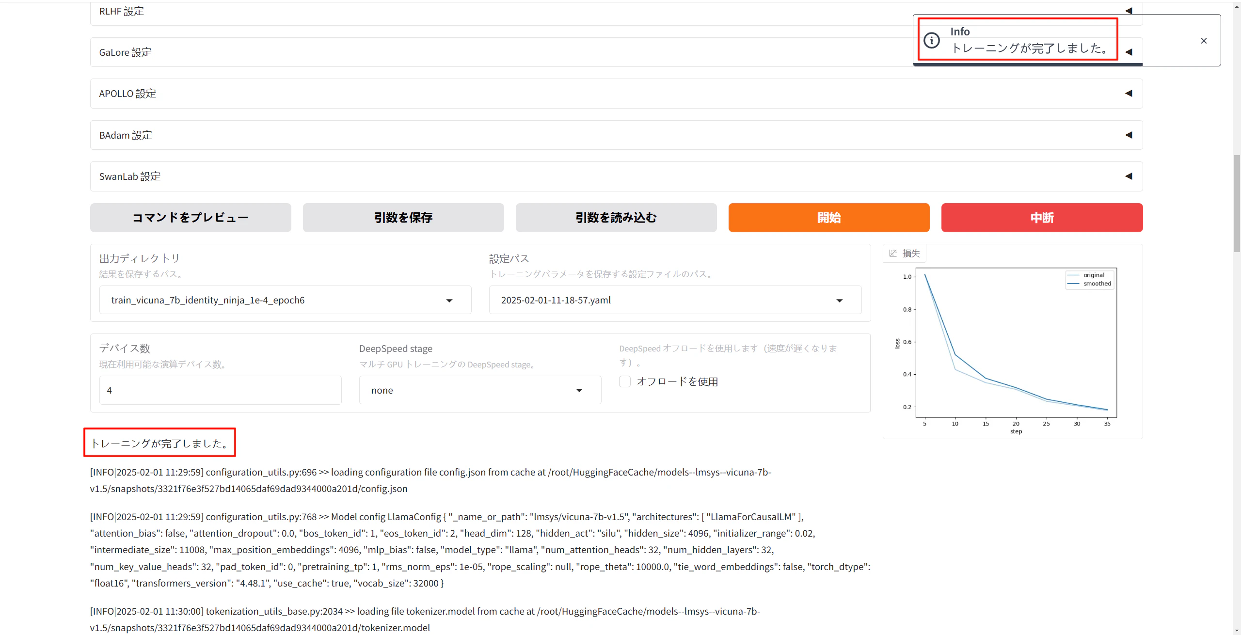Click the configuration_utils.py:696 log line

[x=430, y=480]
